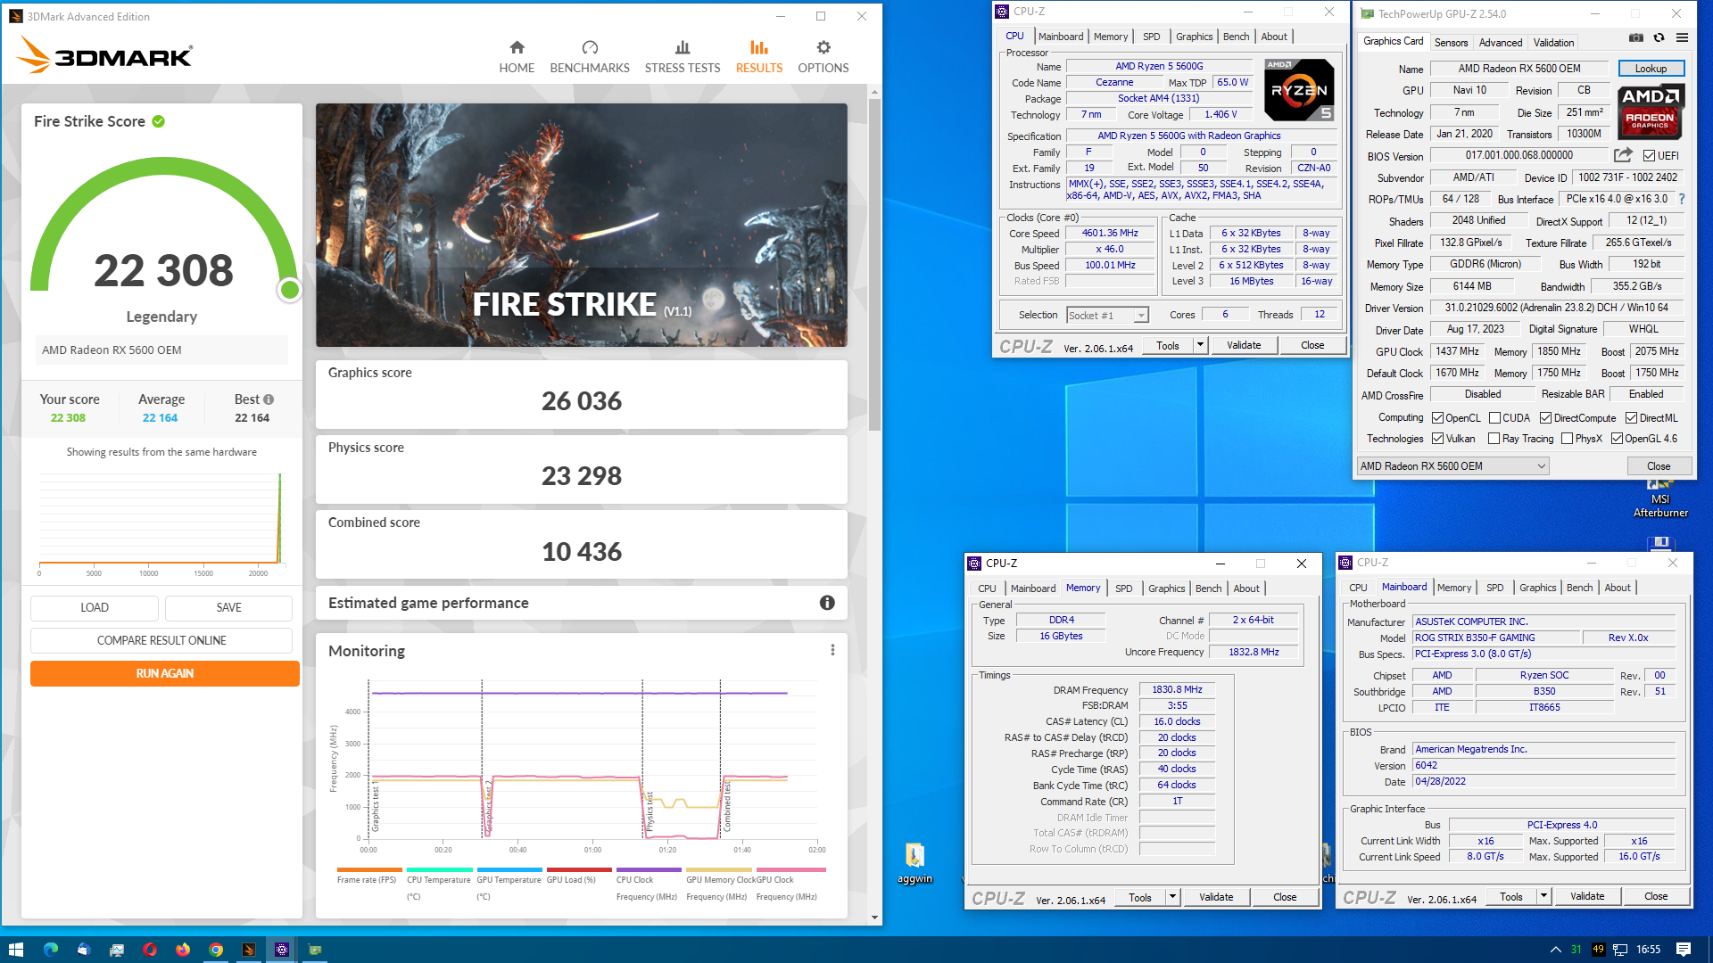Viewport: 1713px width, 963px height.
Task: Open Socket #1 selection dropdown in CPU-Z
Action: point(1107,316)
